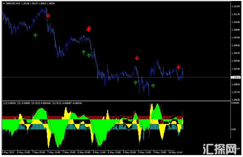Click the 8 May 11:00 time label
Image resolution: width=243 pixels, height=157 pixels.
(99, 152)
